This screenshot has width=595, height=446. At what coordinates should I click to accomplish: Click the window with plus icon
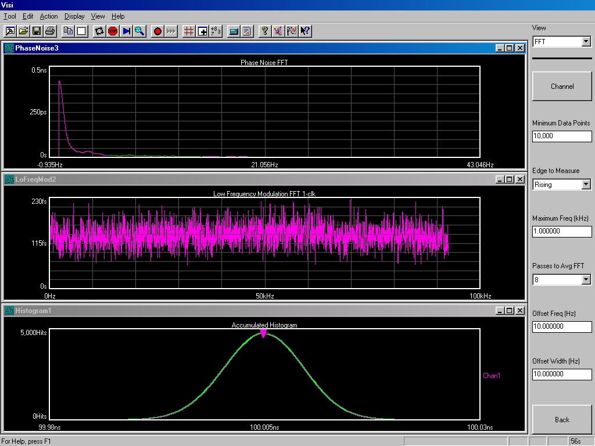point(202,31)
